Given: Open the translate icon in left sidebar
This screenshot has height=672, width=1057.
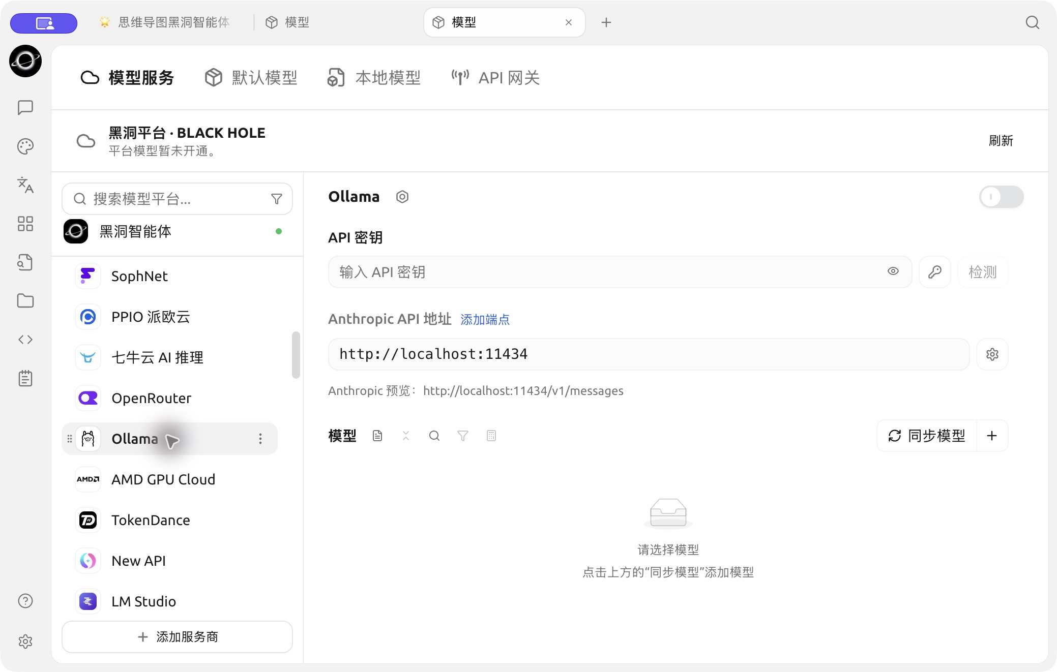Looking at the screenshot, I should coord(25,185).
